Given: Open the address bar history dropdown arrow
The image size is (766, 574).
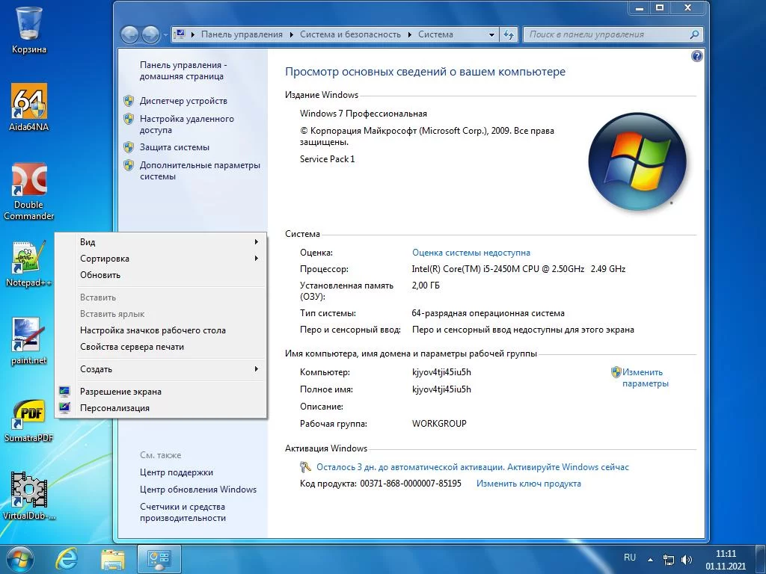Looking at the screenshot, I should (491, 34).
